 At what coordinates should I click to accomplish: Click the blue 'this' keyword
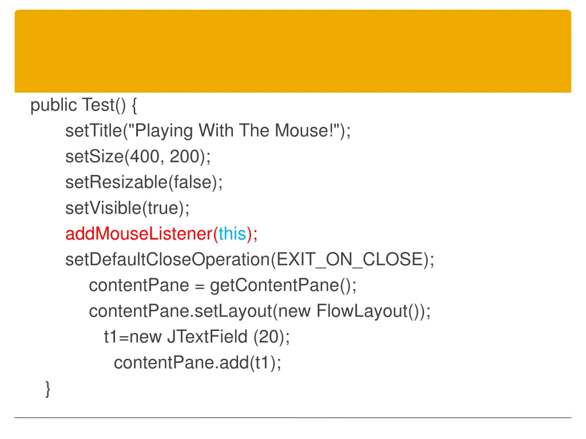tap(232, 234)
